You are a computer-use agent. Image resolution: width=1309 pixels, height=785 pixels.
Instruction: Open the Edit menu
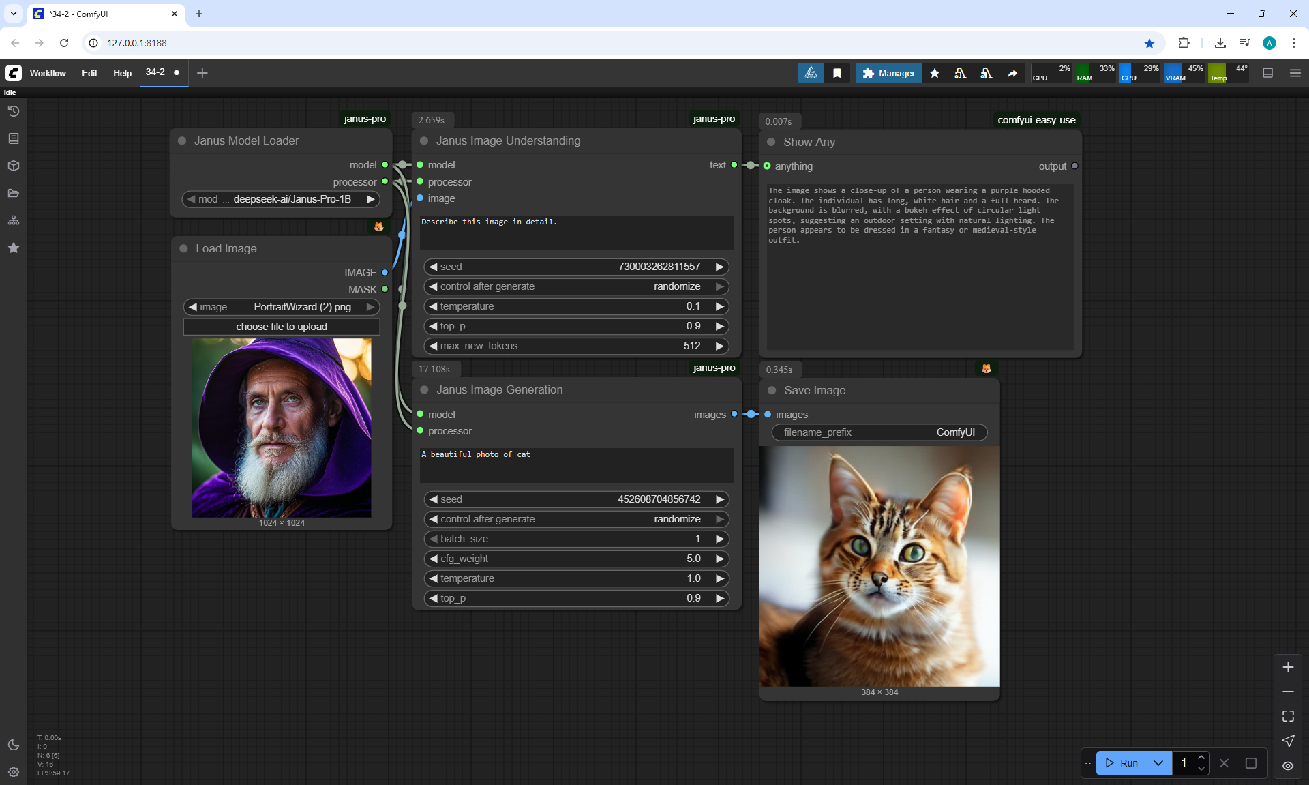pyautogui.click(x=89, y=73)
